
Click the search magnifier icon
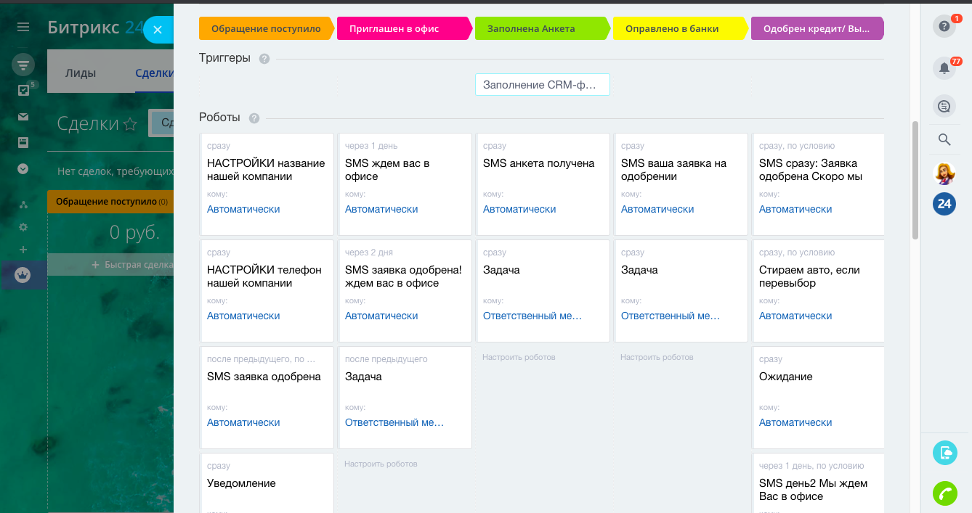pos(944,139)
